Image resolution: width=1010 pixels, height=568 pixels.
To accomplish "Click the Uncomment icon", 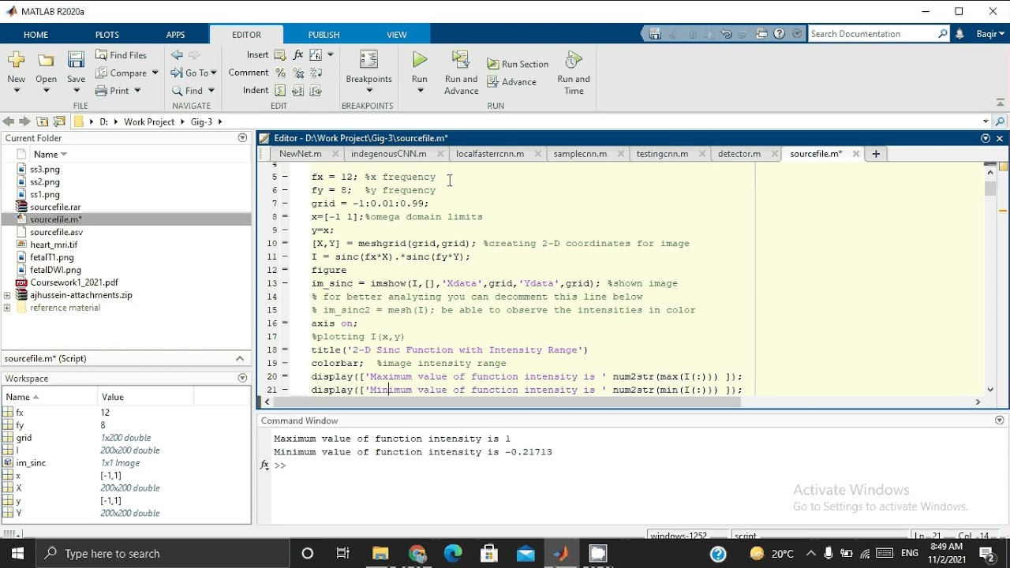I will click(x=298, y=73).
